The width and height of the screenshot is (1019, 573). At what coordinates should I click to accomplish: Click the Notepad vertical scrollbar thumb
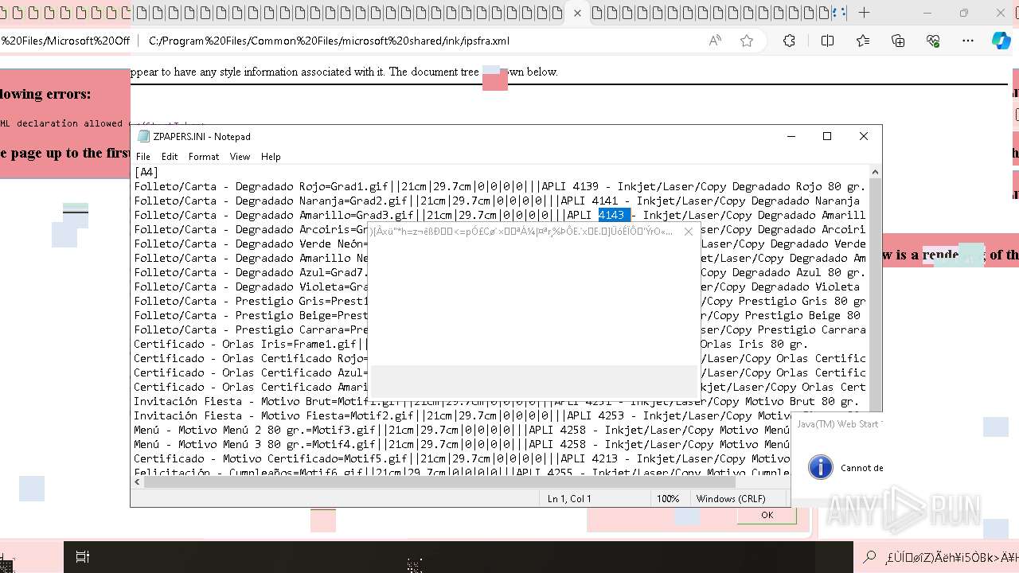pyautogui.click(x=876, y=294)
